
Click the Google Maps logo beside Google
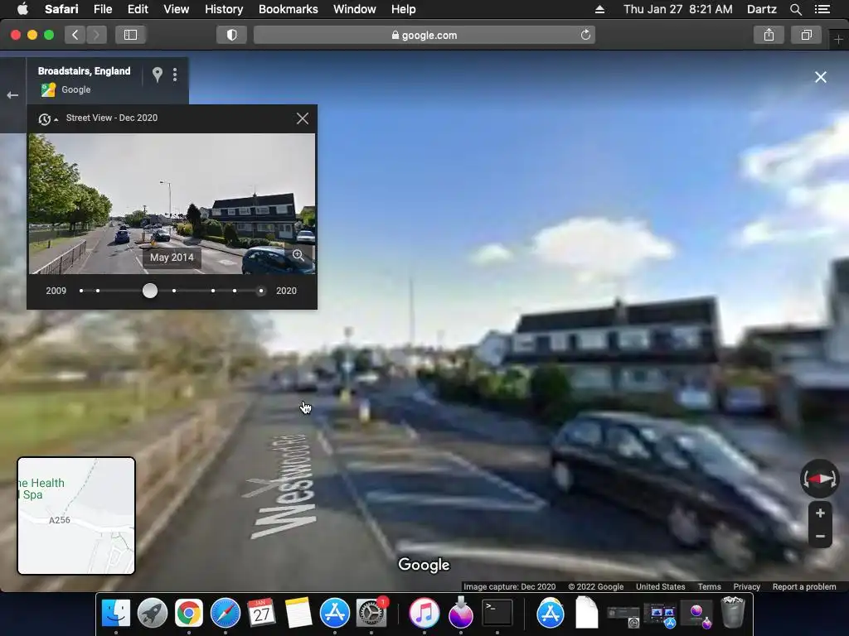pyautogui.click(x=48, y=89)
